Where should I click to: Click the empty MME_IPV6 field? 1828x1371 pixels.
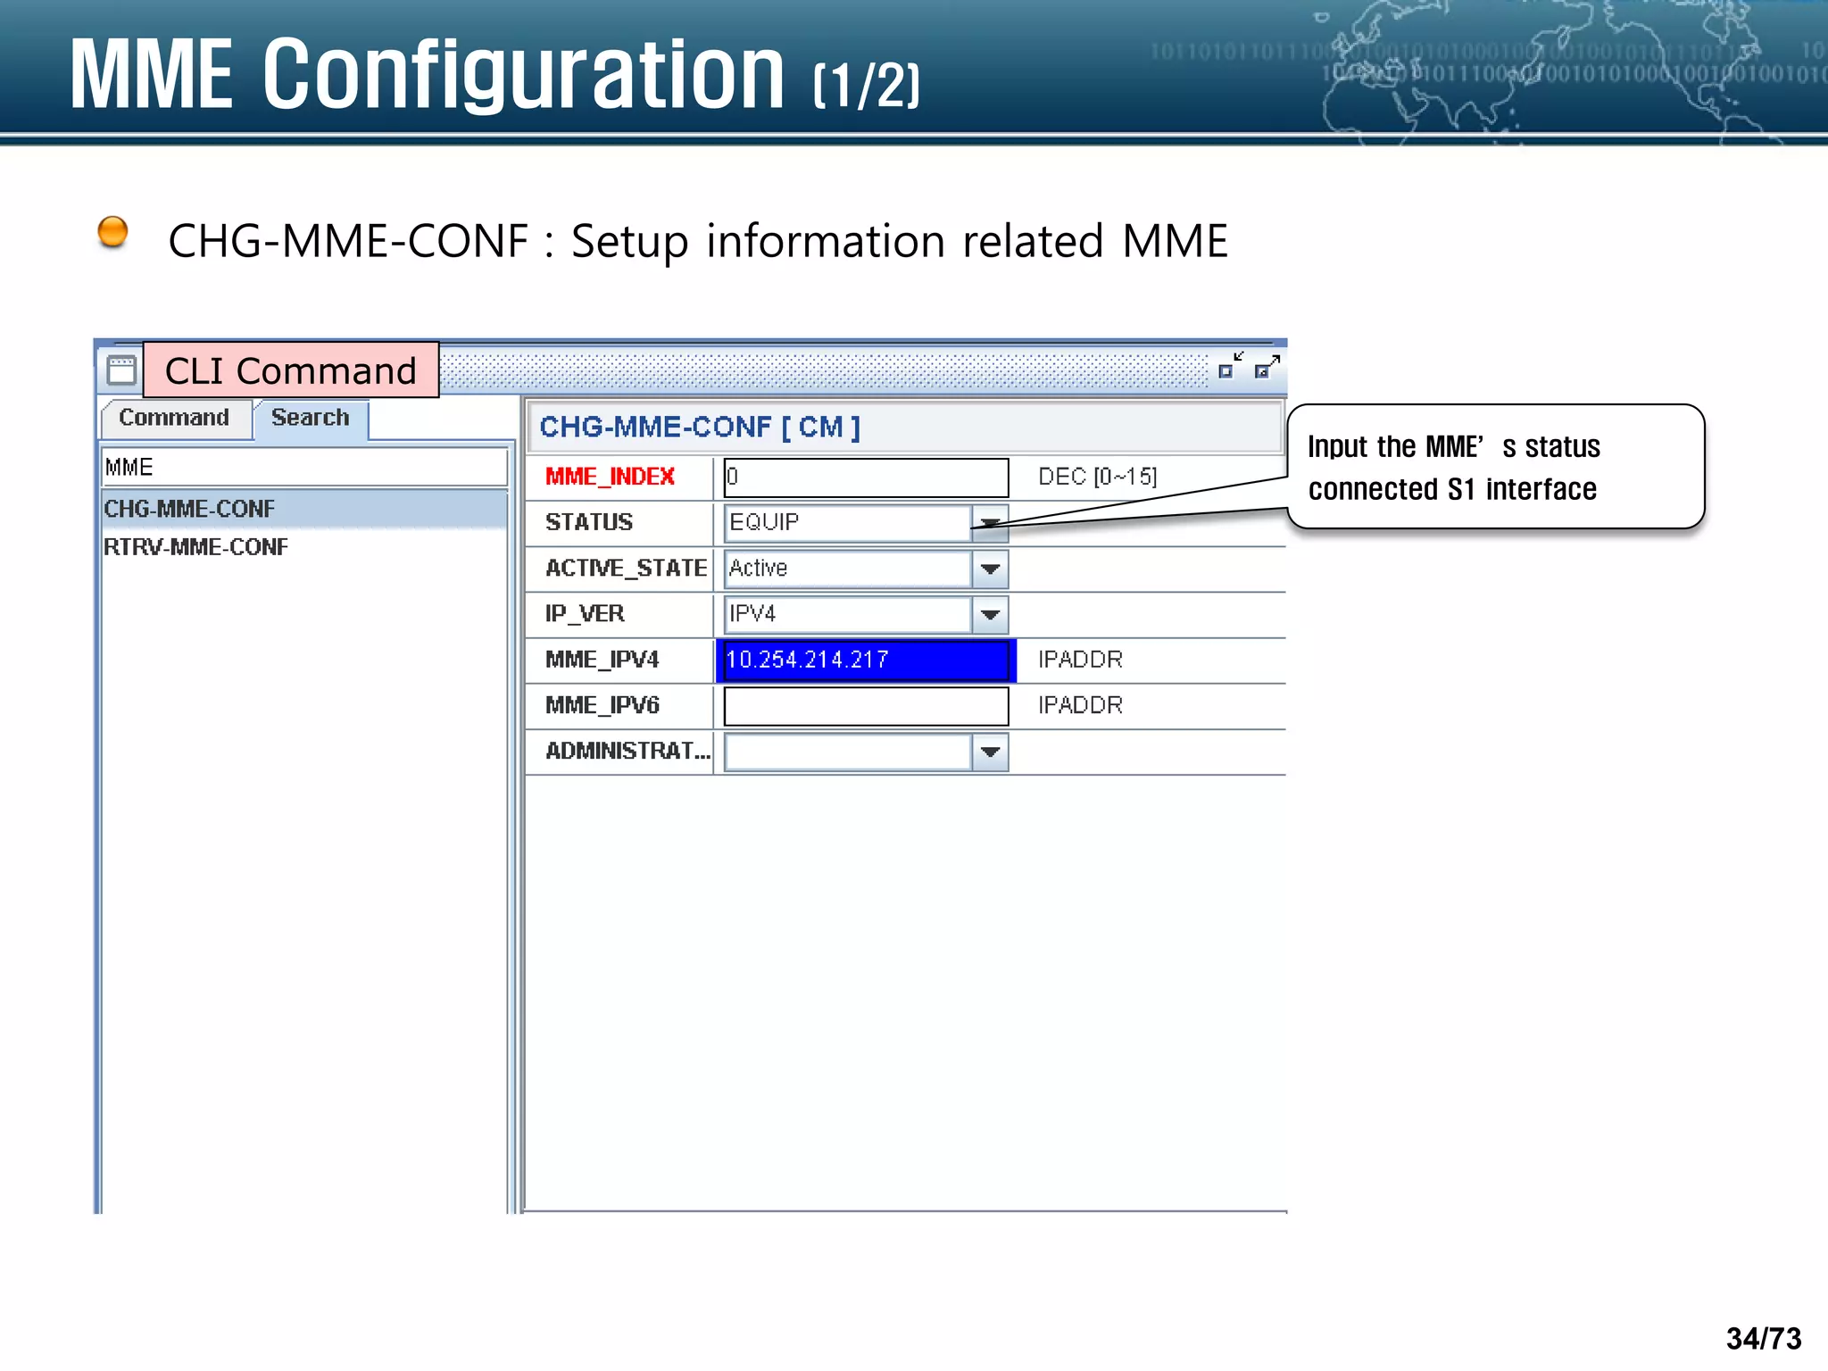[866, 706]
